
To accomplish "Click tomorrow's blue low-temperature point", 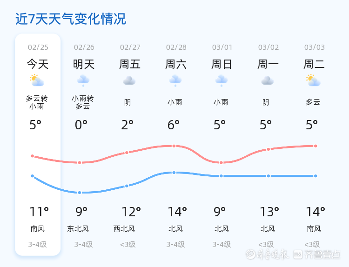I will [80, 193].
